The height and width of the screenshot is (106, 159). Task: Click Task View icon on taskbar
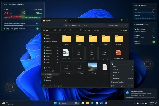(83, 103)
